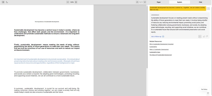Screen dimensions: 212x96
Task: Open What is Sustainable Development link
Action: pos(159,49)
